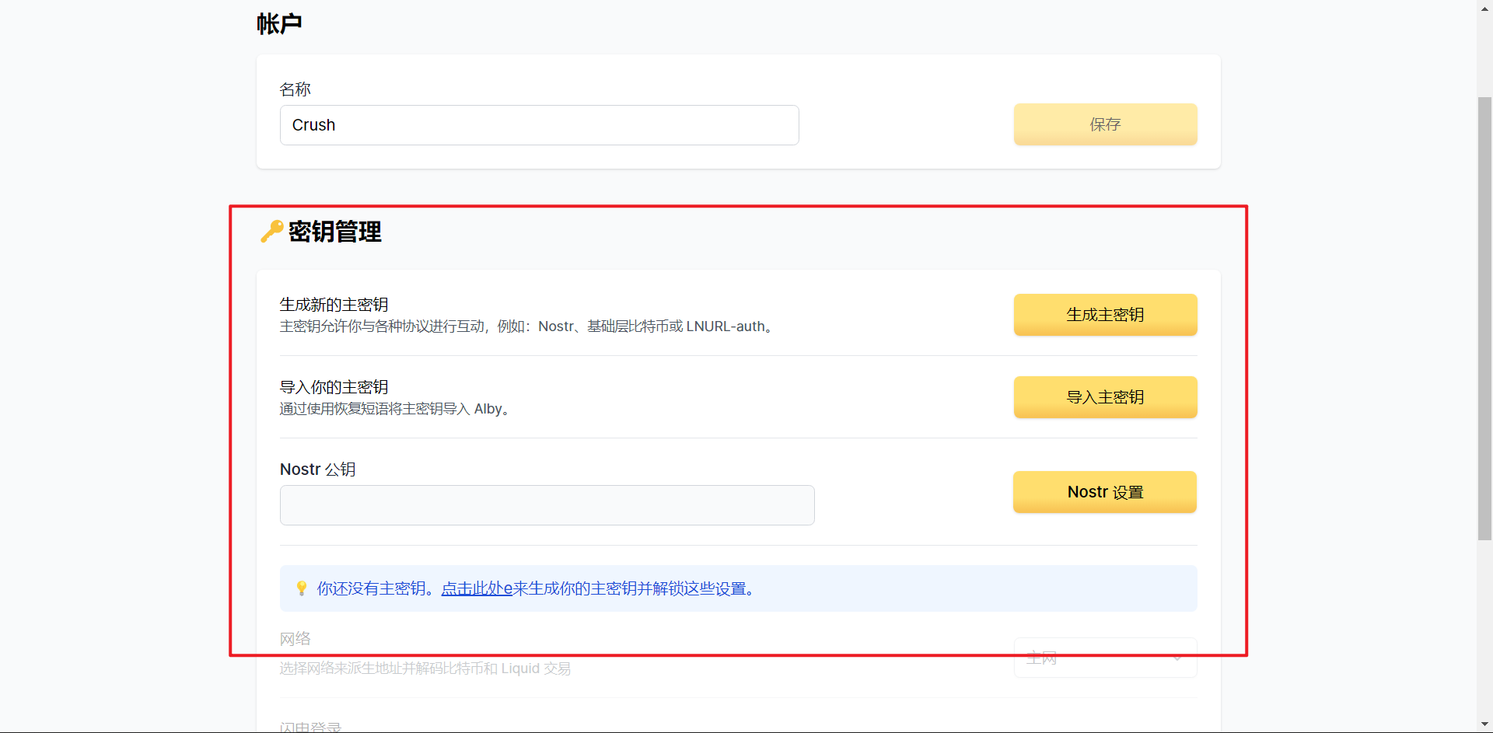Click the scrollbar up arrow
This screenshot has height=733, width=1493.
(1484, 6)
